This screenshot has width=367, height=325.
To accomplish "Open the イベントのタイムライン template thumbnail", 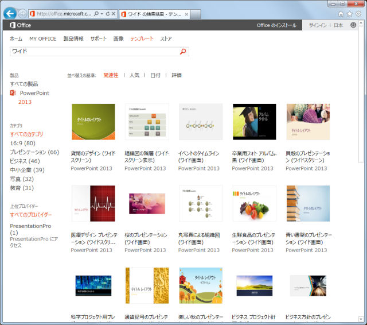I will 201,122.
